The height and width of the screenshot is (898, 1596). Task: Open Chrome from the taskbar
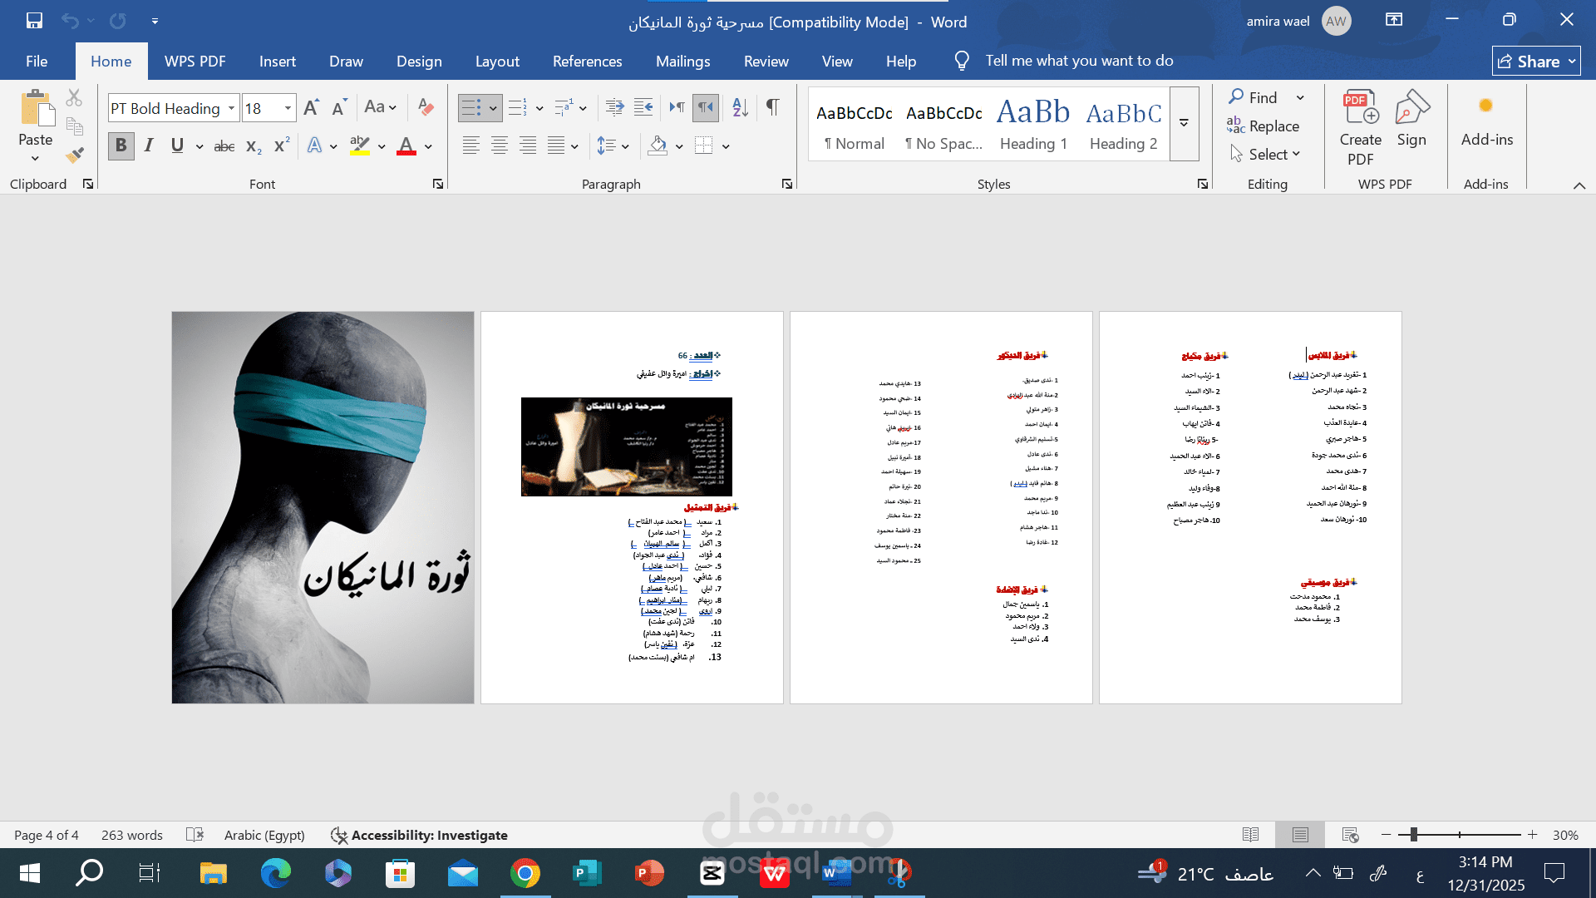tap(525, 874)
